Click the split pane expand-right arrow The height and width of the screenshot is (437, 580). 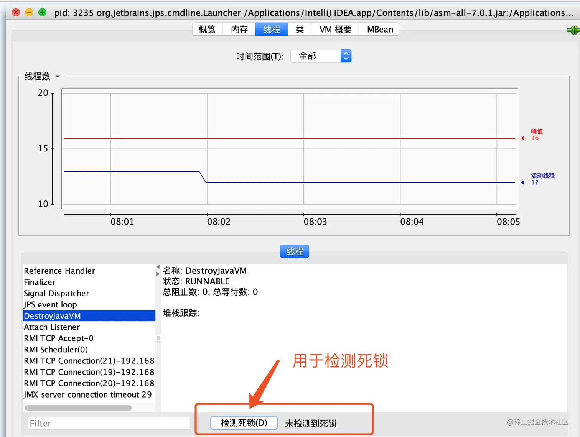pyautogui.click(x=158, y=274)
